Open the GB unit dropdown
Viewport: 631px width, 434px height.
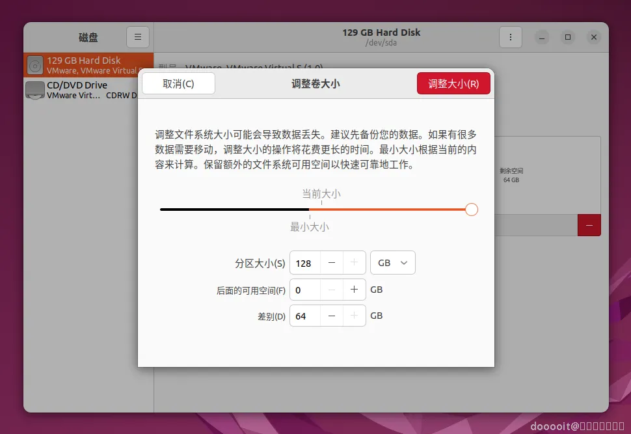pyautogui.click(x=392, y=262)
